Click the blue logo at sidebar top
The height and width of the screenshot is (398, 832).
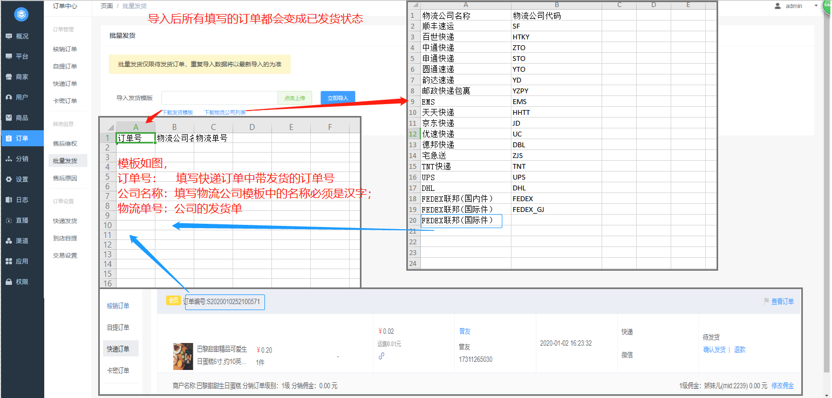click(22, 15)
